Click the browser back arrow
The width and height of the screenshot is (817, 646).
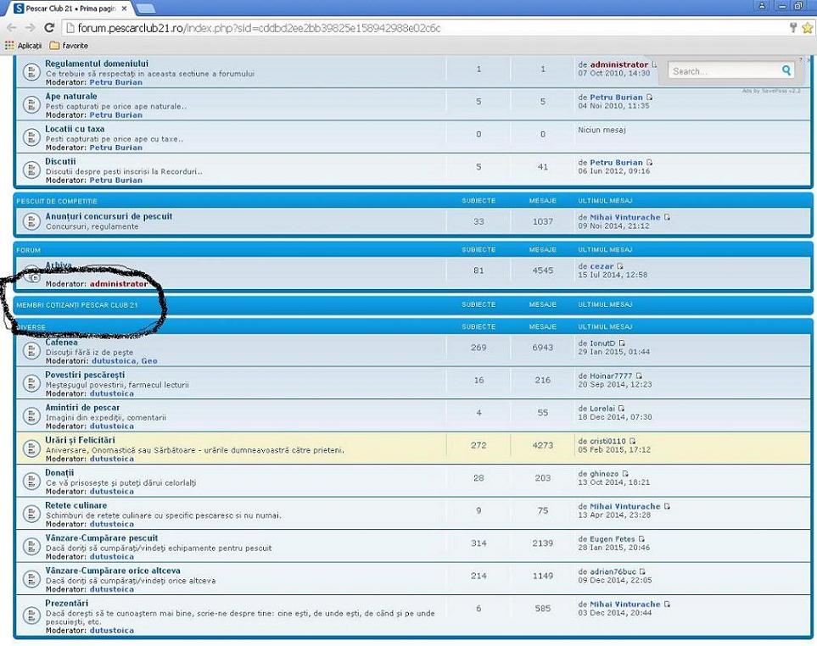coord(11,28)
